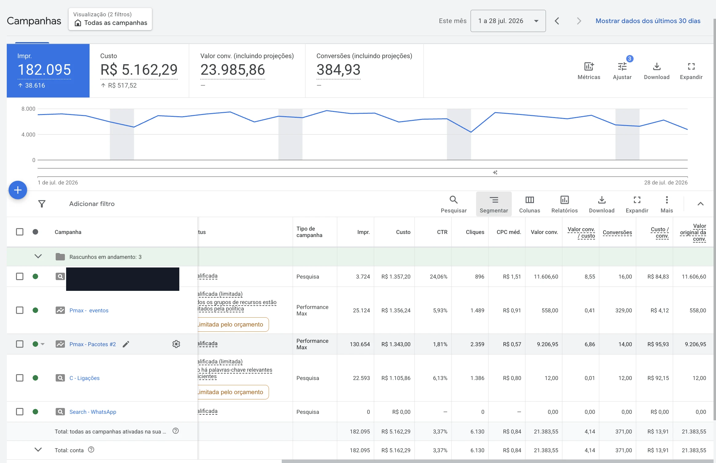Viewport: 716px width, 463px height.
Task: Select all campaigns with the header checkbox
Action: point(20,232)
